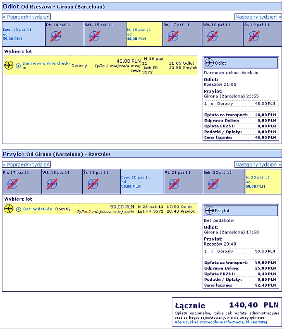Choose Czw, 13 paź outbound date tab
Screen dimensions: 284x329
pyautogui.click(x=24, y=34)
